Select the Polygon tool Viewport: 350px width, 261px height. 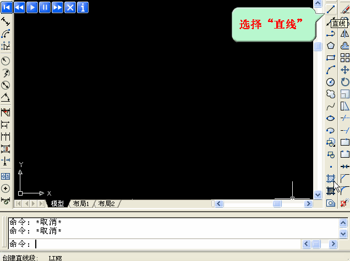(331, 46)
